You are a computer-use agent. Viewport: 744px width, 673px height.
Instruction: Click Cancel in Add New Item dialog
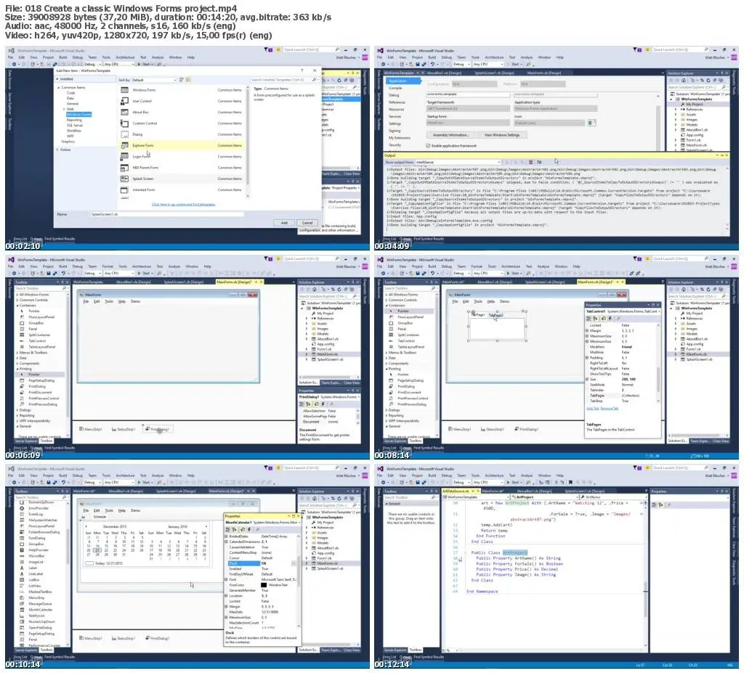coord(307,223)
